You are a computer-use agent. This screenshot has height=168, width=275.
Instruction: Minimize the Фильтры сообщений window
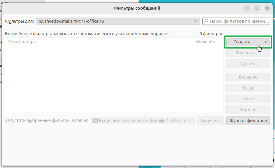247,8
